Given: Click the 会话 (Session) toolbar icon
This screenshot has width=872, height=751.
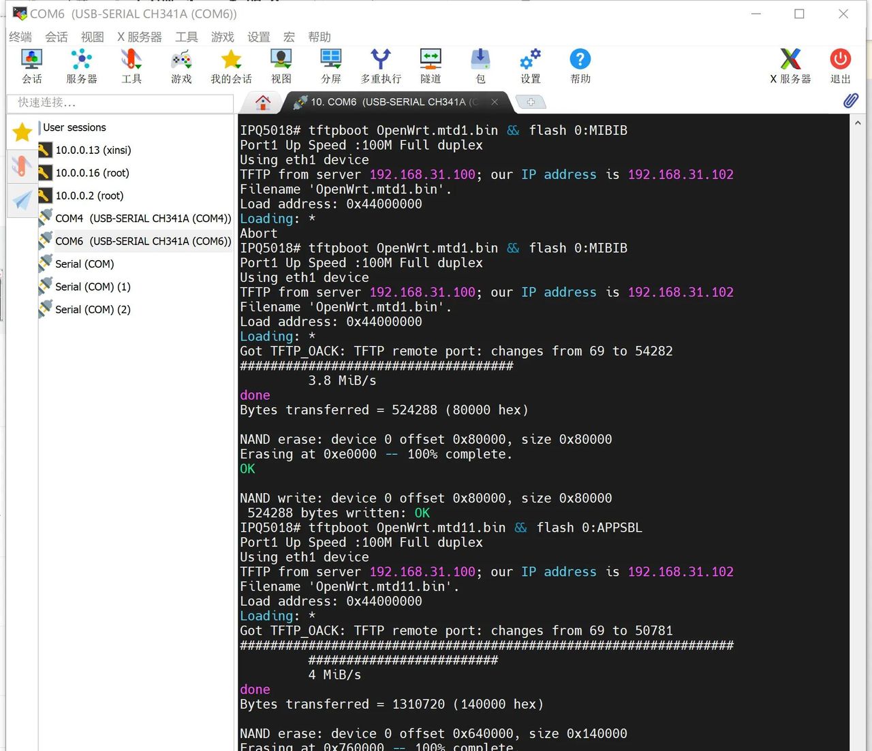Looking at the screenshot, I should [x=31, y=66].
